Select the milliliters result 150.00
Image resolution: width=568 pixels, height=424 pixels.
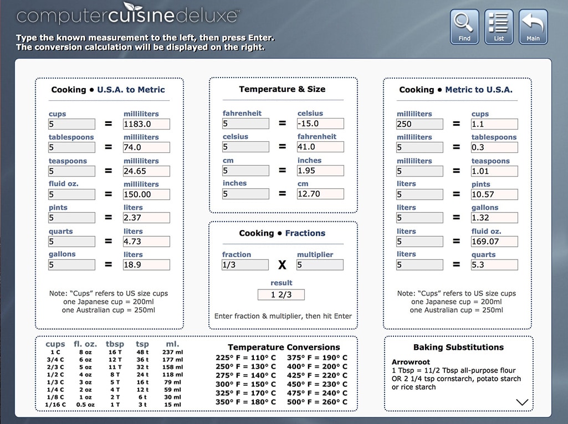coord(146,194)
